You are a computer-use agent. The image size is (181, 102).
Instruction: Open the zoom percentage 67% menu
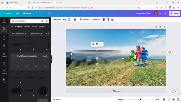tap(157, 99)
